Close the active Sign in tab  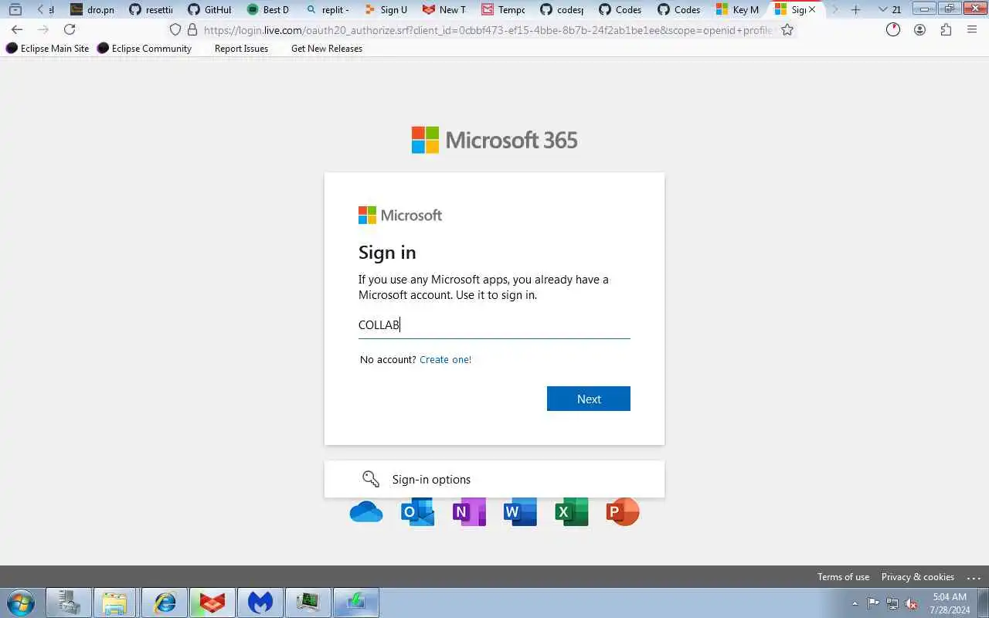(x=812, y=9)
